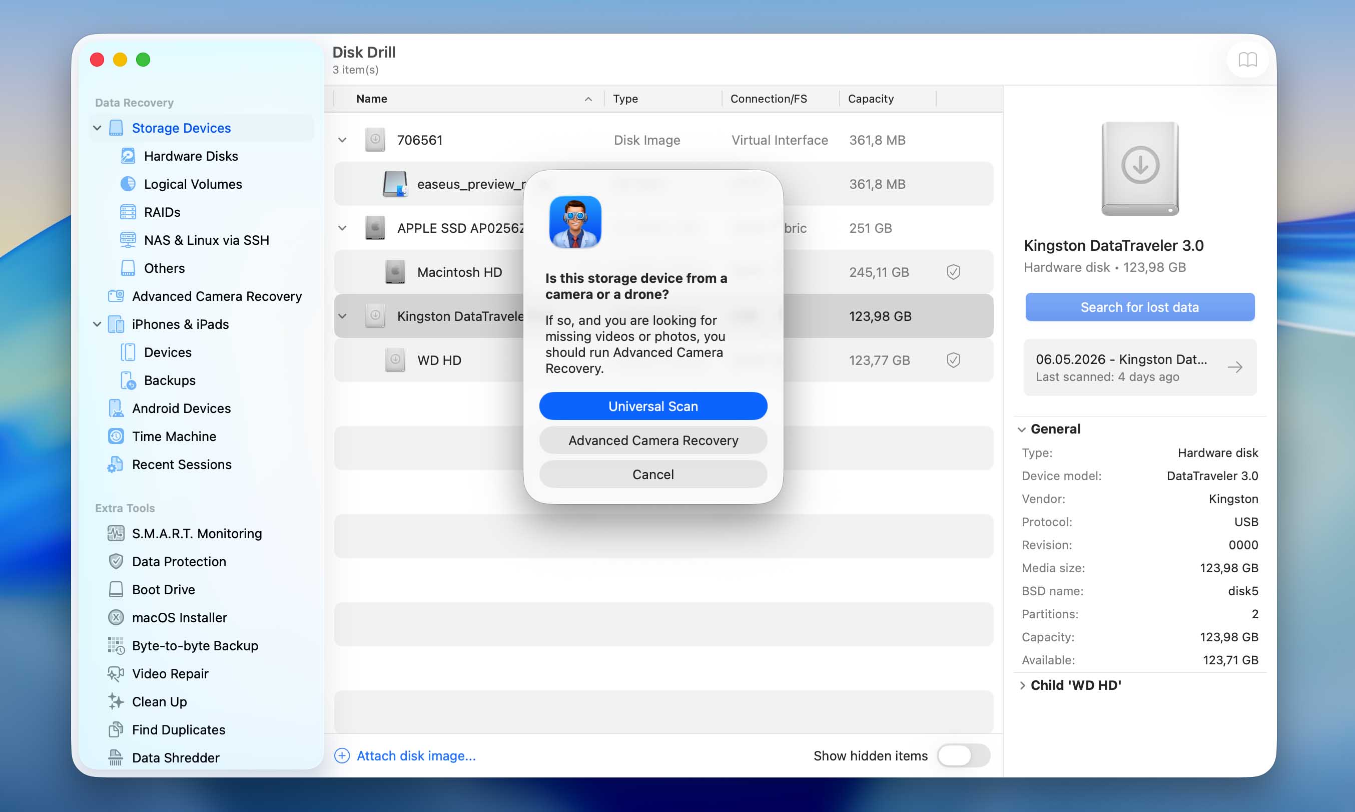Image resolution: width=1355 pixels, height=812 pixels.
Task: Select the easeus_preview volume row
Action: [663, 184]
